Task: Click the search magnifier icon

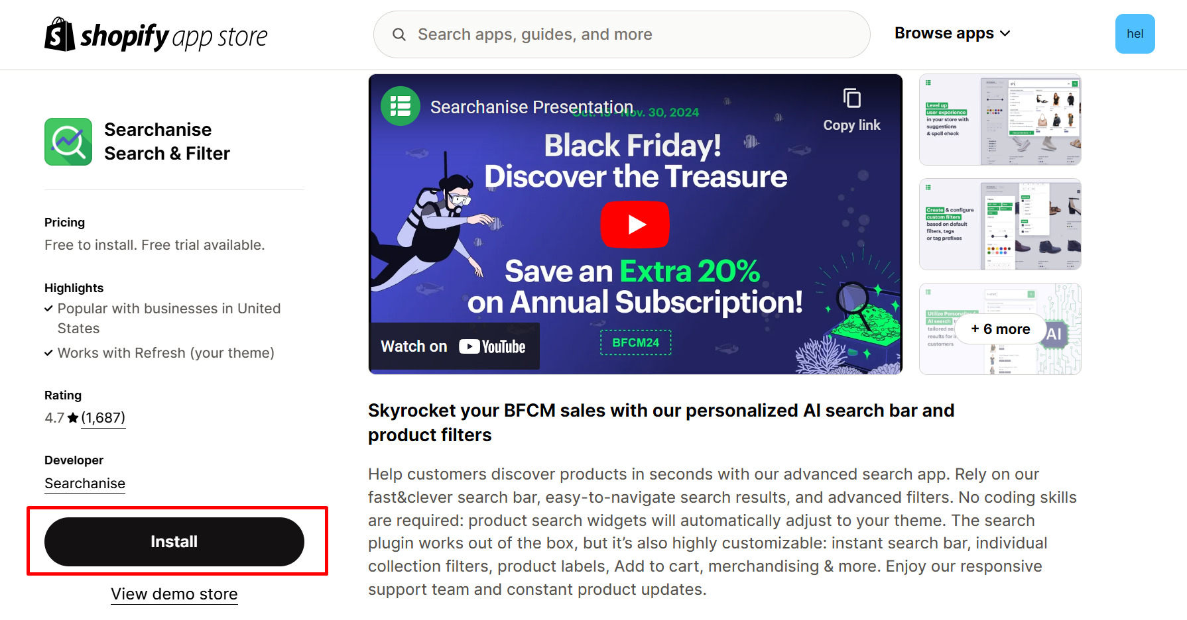Action: coord(399,34)
